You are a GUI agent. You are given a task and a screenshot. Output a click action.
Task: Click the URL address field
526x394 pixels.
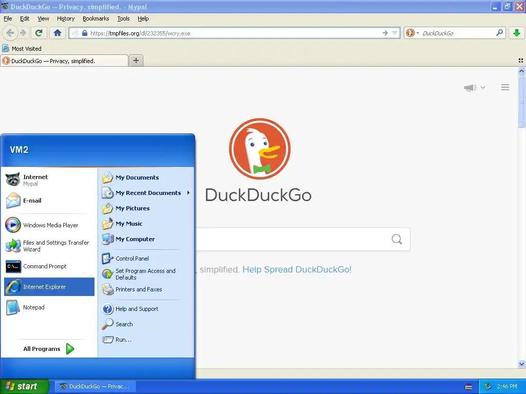click(x=235, y=33)
